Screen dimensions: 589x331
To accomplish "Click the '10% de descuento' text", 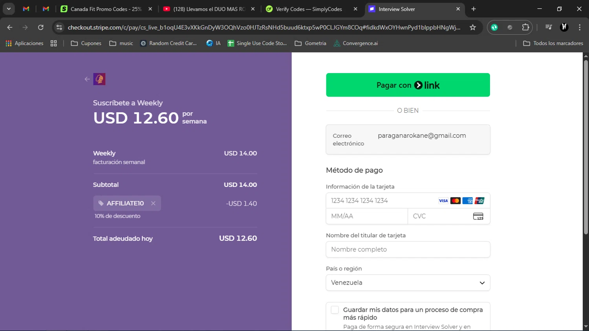I will [117, 216].
